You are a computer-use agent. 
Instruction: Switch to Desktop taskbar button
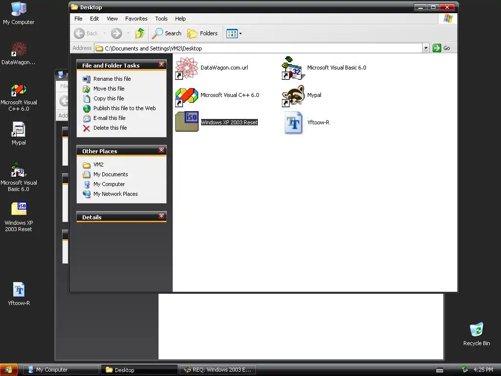point(139,370)
